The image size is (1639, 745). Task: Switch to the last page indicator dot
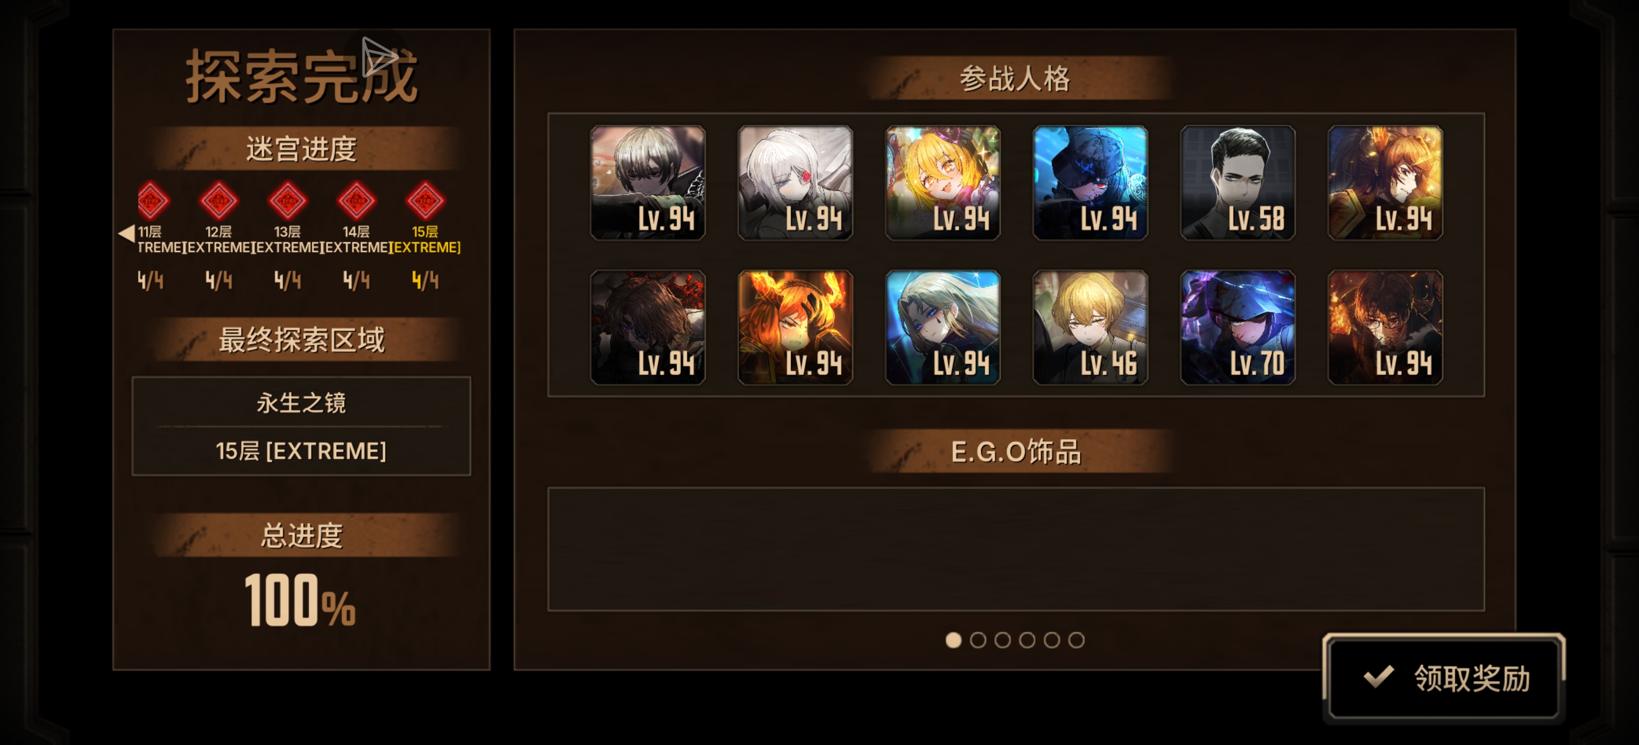(x=1076, y=640)
